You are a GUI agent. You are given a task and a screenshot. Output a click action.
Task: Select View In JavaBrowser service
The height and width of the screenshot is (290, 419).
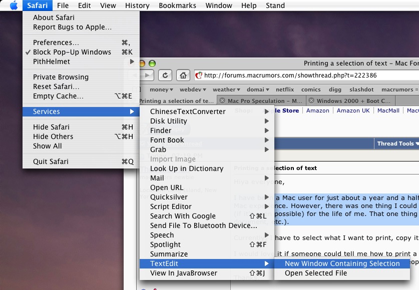pyautogui.click(x=207, y=273)
